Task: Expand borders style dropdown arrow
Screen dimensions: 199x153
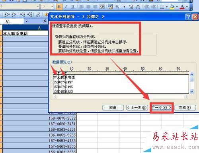Action: pos(167,7)
